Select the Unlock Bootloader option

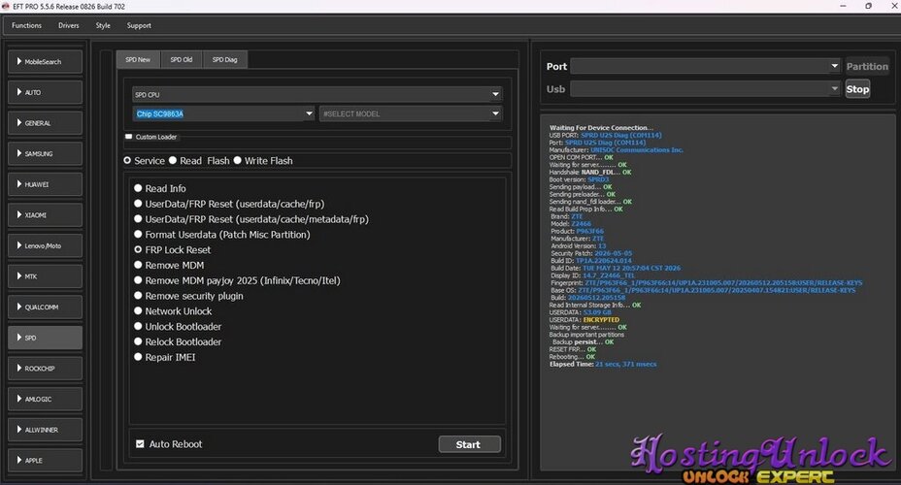click(x=138, y=326)
